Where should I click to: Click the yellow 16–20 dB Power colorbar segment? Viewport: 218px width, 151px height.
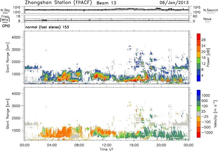pyautogui.click(x=199, y=54)
